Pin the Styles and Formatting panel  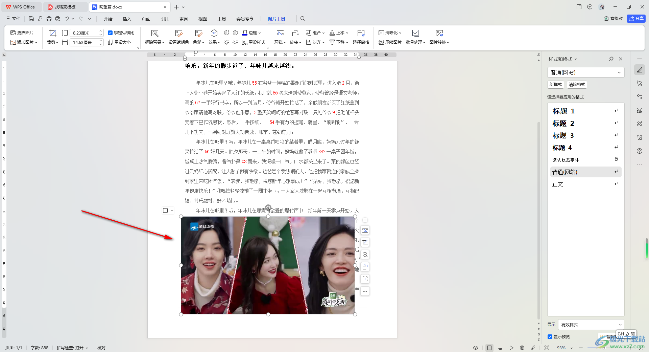(611, 59)
